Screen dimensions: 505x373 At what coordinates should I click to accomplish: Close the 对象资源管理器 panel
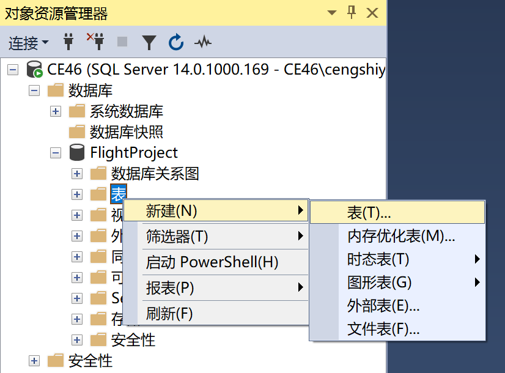pyautogui.click(x=372, y=13)
